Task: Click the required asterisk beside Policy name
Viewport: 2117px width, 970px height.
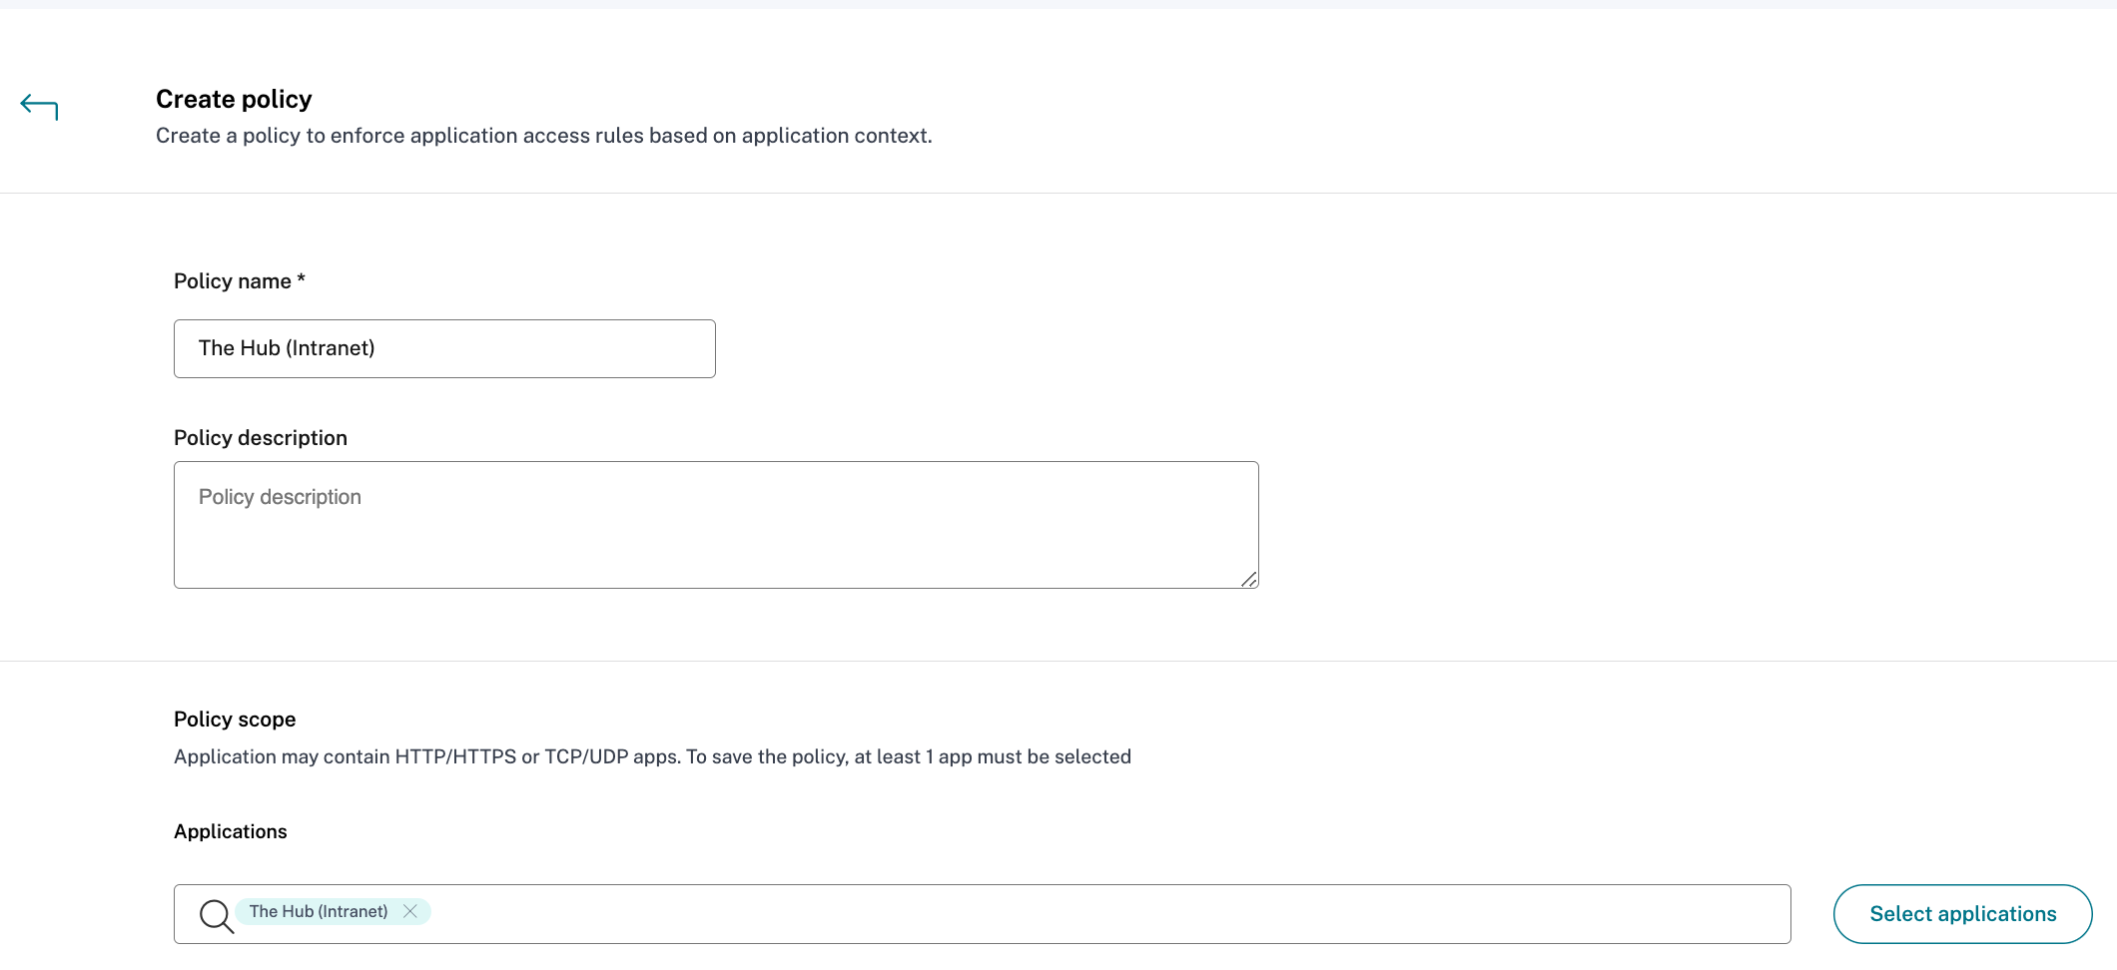Action: tap(301, 279)
